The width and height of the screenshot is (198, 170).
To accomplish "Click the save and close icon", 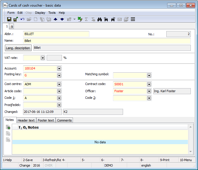I will [x=16, y=19].
